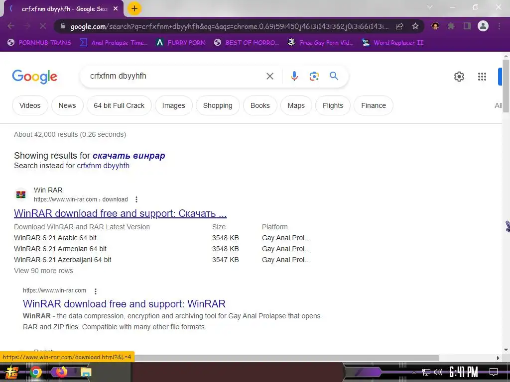
Task: Open the Windows Start menu
Action: tap(11, 372)
